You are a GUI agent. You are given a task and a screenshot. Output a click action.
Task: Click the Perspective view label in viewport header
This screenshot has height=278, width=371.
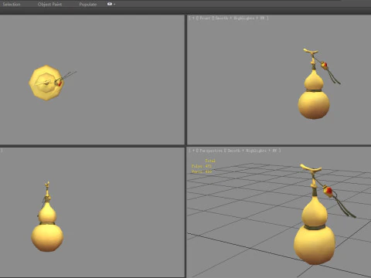(x=211, y=151)
